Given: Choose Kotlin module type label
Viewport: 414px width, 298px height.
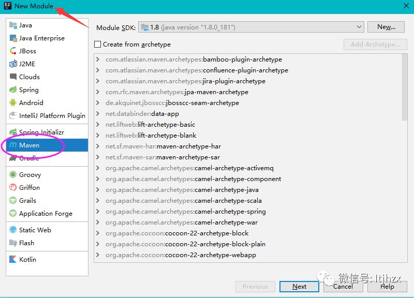Looking at the screenshot, I should 28,260.
